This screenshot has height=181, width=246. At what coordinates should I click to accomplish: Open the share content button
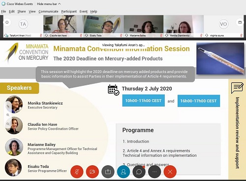[x=108, y=172]
